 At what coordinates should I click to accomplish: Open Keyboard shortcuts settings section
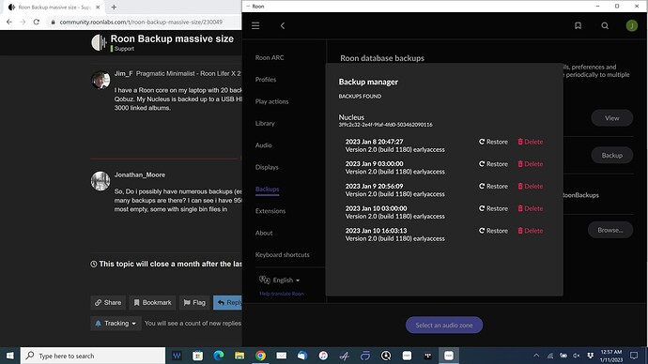[283, 254]
